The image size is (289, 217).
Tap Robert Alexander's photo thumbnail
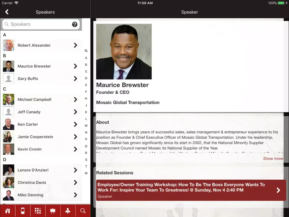tap(8, 45)
